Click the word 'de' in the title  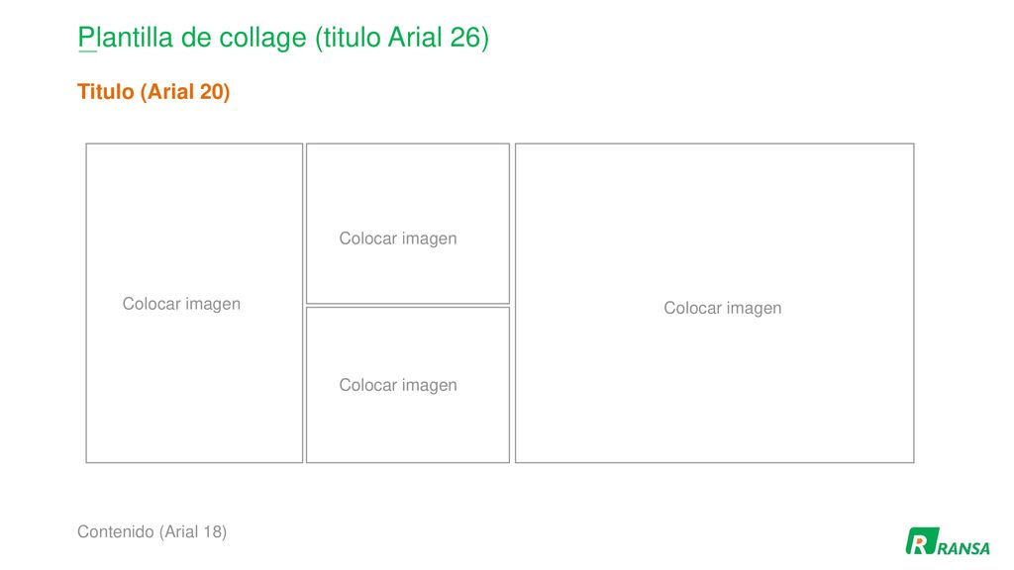point(197,38)
